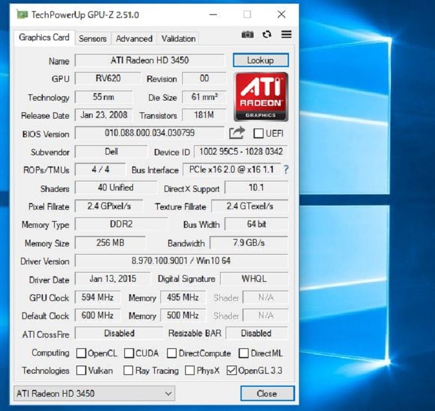Click the Bandwidth value 7.9 GB/s
Viewport: 435px width, 411px height.
tap(249, 243)
